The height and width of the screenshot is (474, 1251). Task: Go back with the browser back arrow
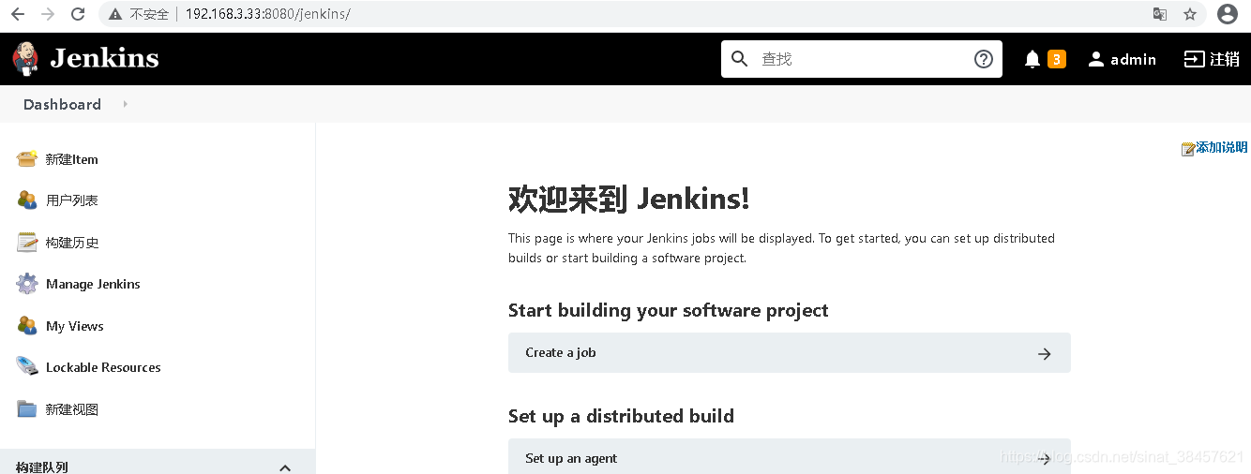pos(18,14)
